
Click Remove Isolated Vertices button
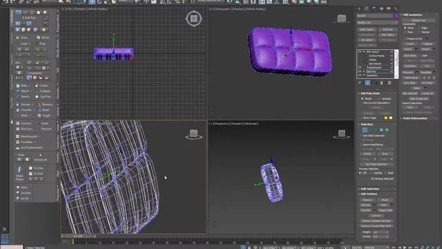point(376,221)
